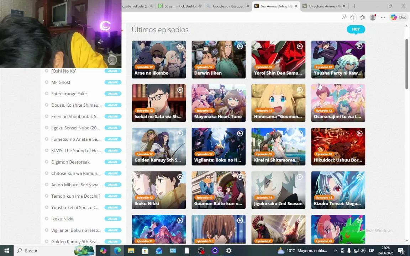
Task: Open Kirei ni Shitemorae... episode thumbnail
Action: (x=278, y=146)
